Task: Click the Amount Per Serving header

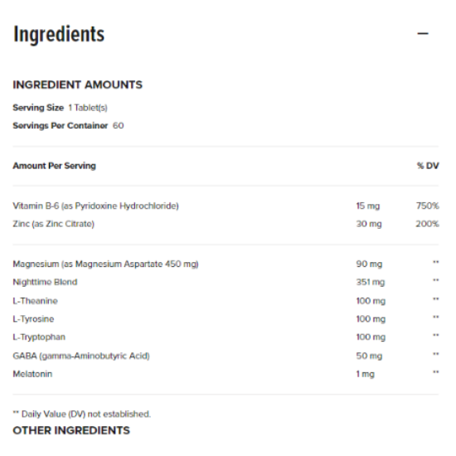Action: 55,166
